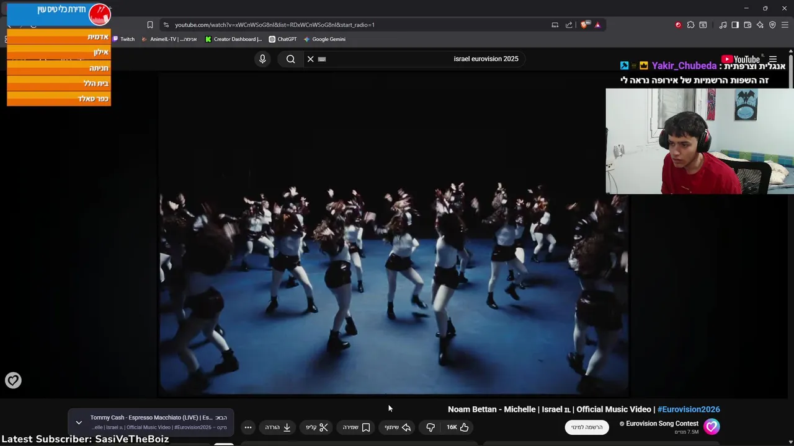This screenshot has height=446, width=794.
Task: Select alert area כפר סאלד
Action: click(59, 98)
